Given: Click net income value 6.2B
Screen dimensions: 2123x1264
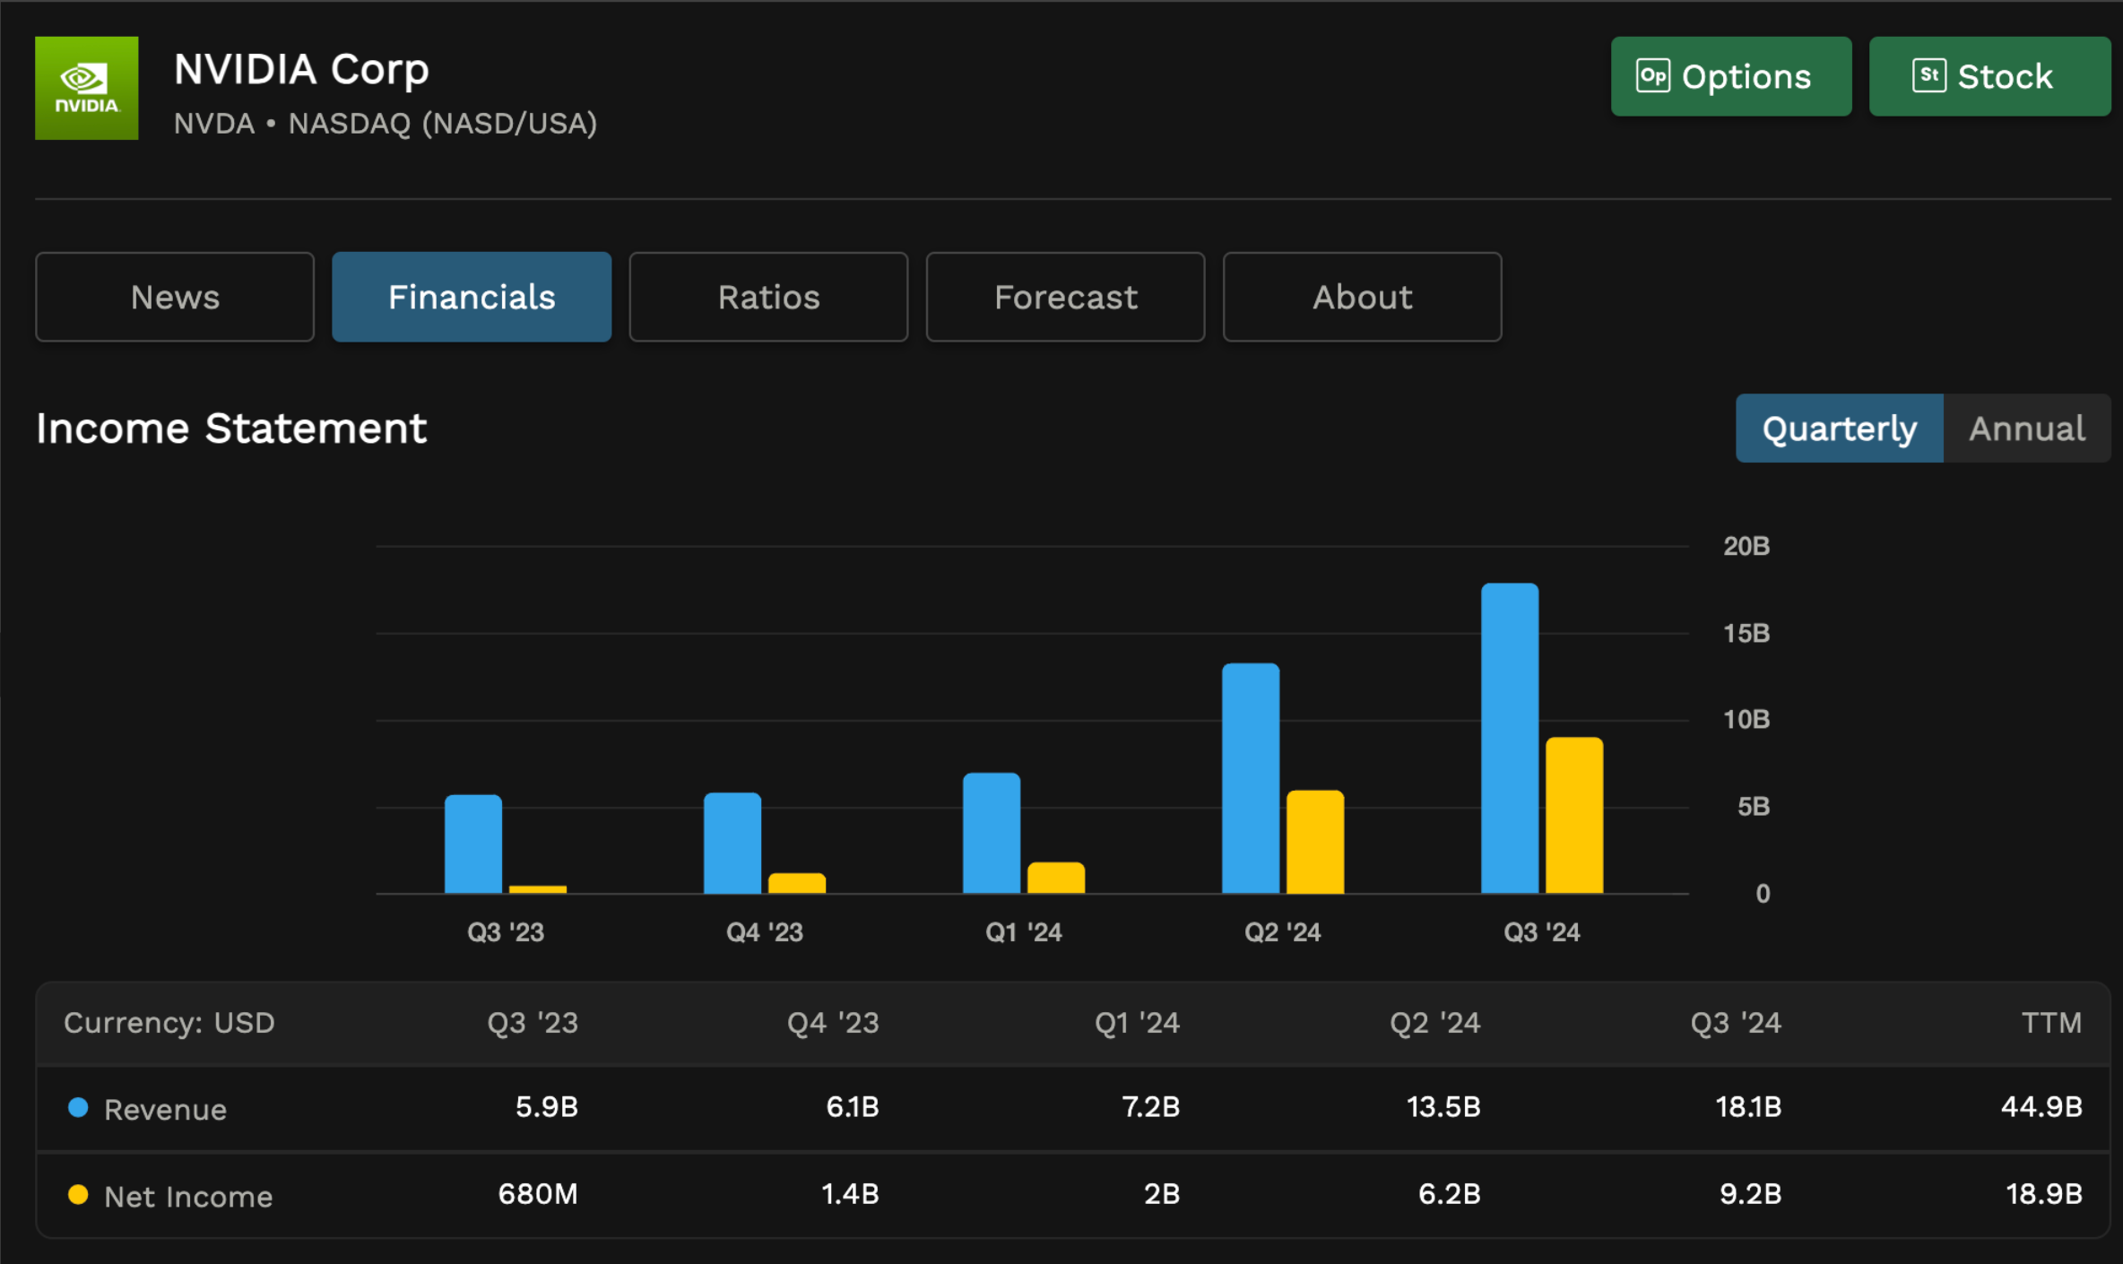Looking at the screenshot, I should pos(1450,1194).
